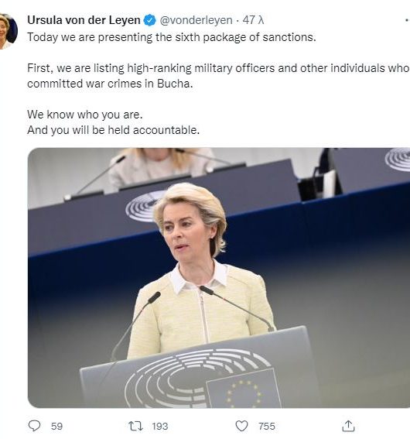Viewport: 410px width, 439px height.
Task: Click the 47 λ timestamp
Action: (x=253, y=20)
